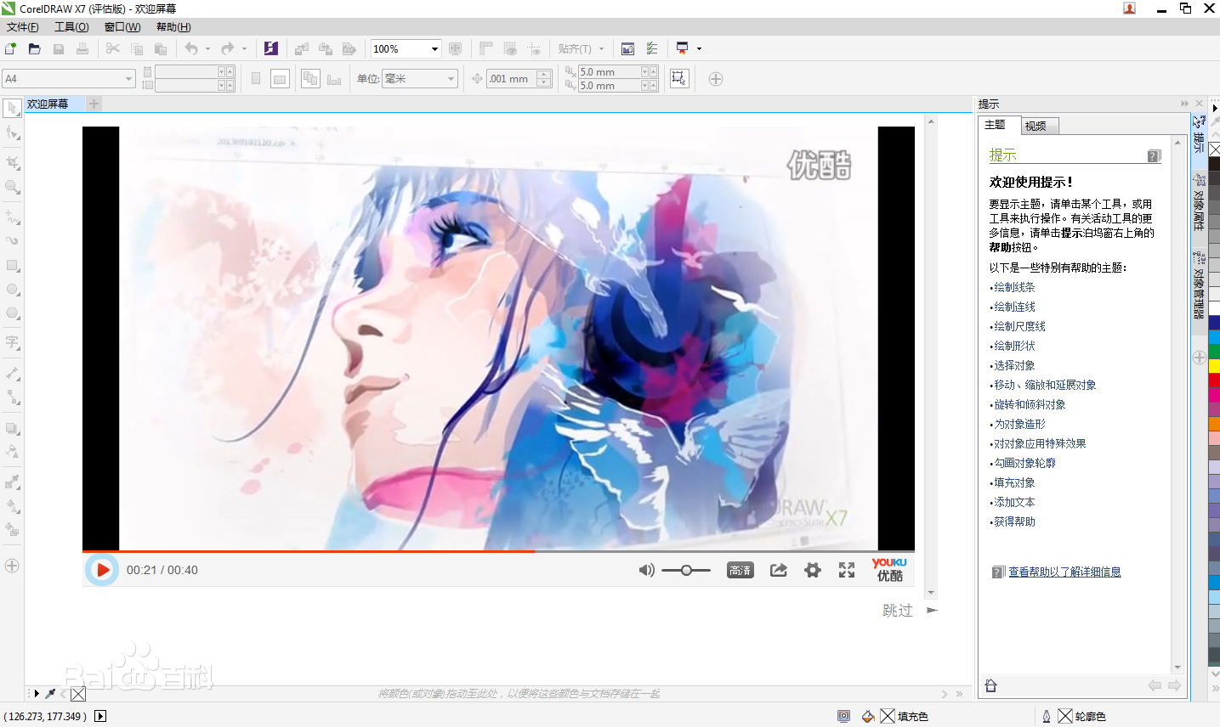Select the Ellipse tool
This screenshot has width=1220, height=727.
[13, 290]
